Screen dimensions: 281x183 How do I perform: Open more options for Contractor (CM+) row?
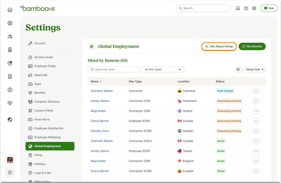(x=256, y=141)
